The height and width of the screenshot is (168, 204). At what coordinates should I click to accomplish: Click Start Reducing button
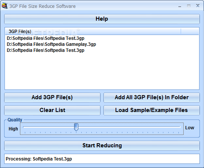[x=102, y=145]
